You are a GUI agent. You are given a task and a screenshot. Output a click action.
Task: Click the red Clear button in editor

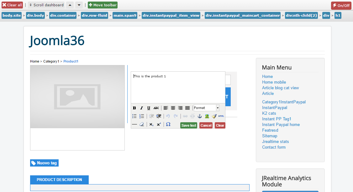[x=220, y=125]
